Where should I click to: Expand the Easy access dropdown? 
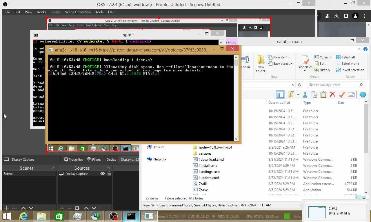(x=280, y=64)
